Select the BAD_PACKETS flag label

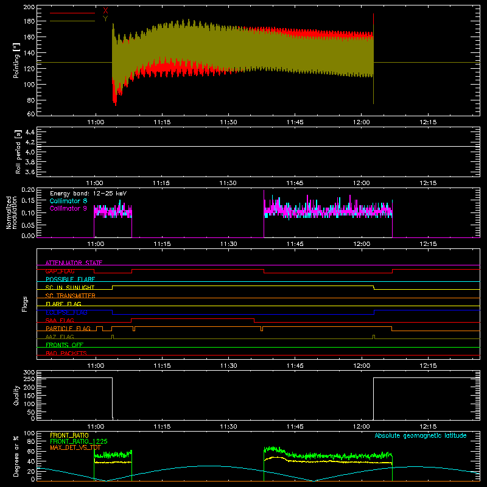click(x=66, y=353)
